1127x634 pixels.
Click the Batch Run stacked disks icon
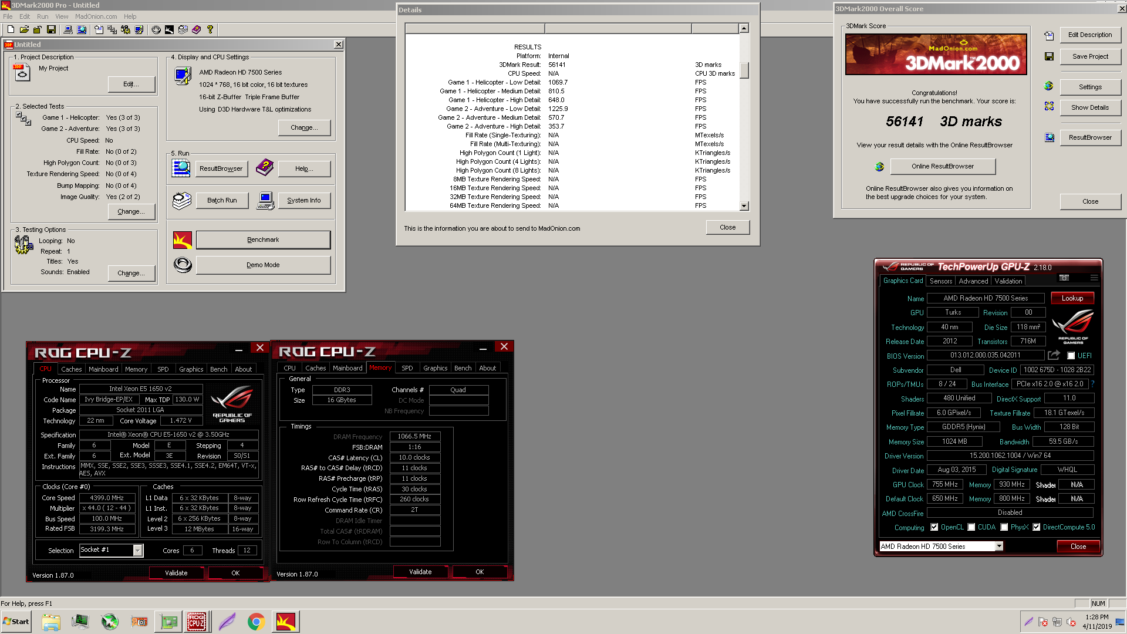[x=182, y=200]
